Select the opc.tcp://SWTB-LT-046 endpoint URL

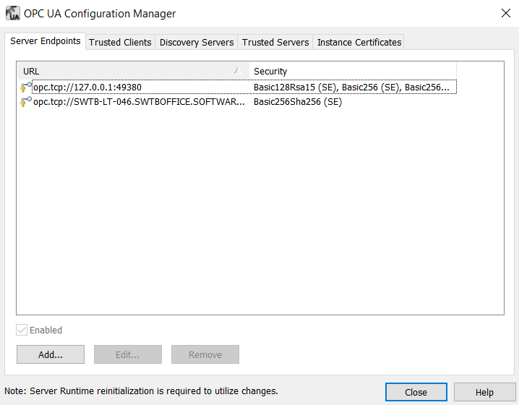(139, 102)
